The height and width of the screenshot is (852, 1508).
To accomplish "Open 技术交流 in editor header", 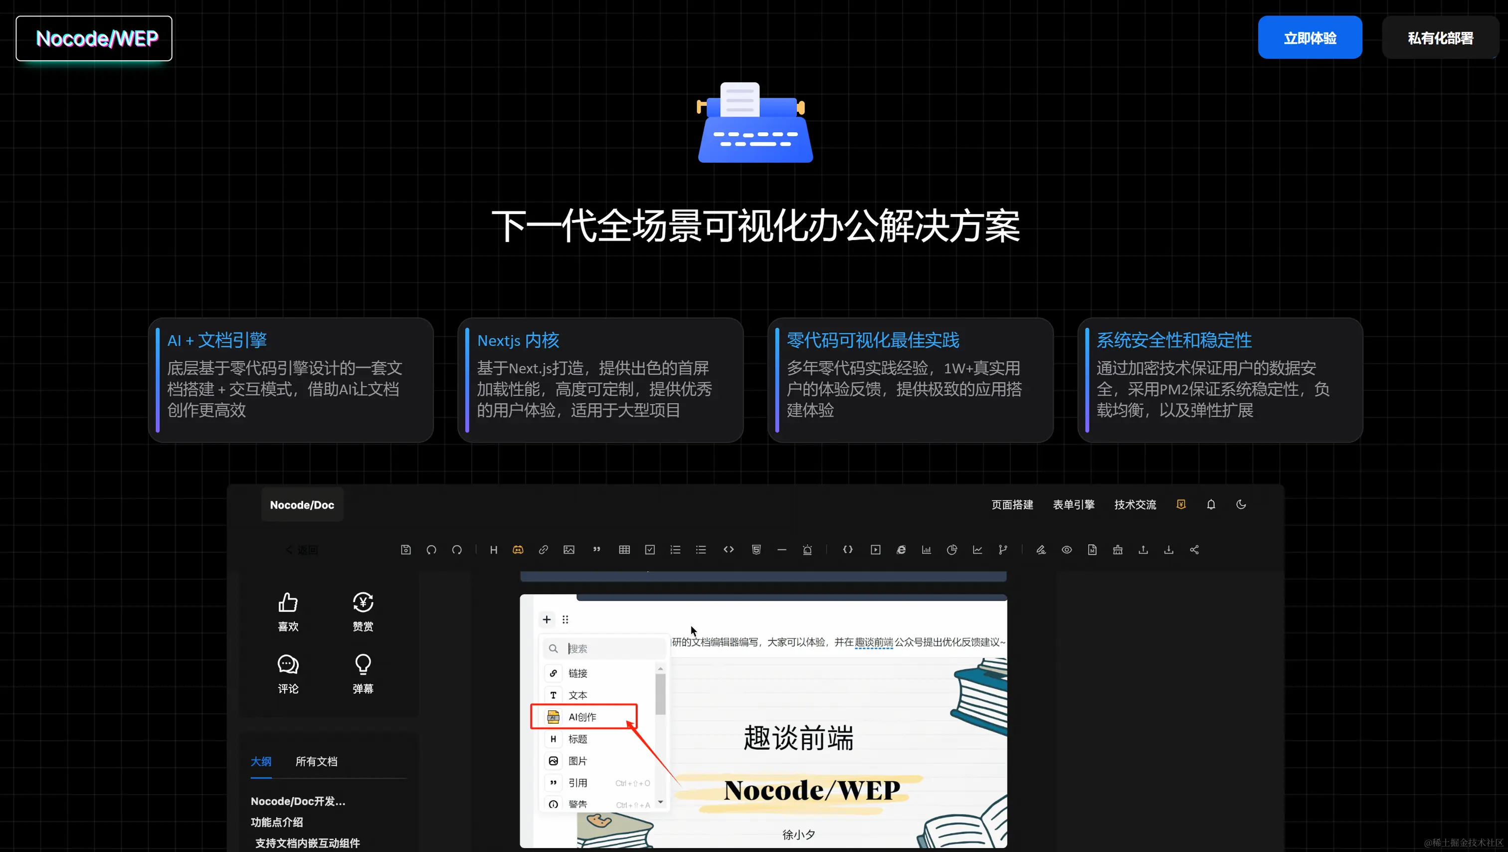I will click(1134, 504).
